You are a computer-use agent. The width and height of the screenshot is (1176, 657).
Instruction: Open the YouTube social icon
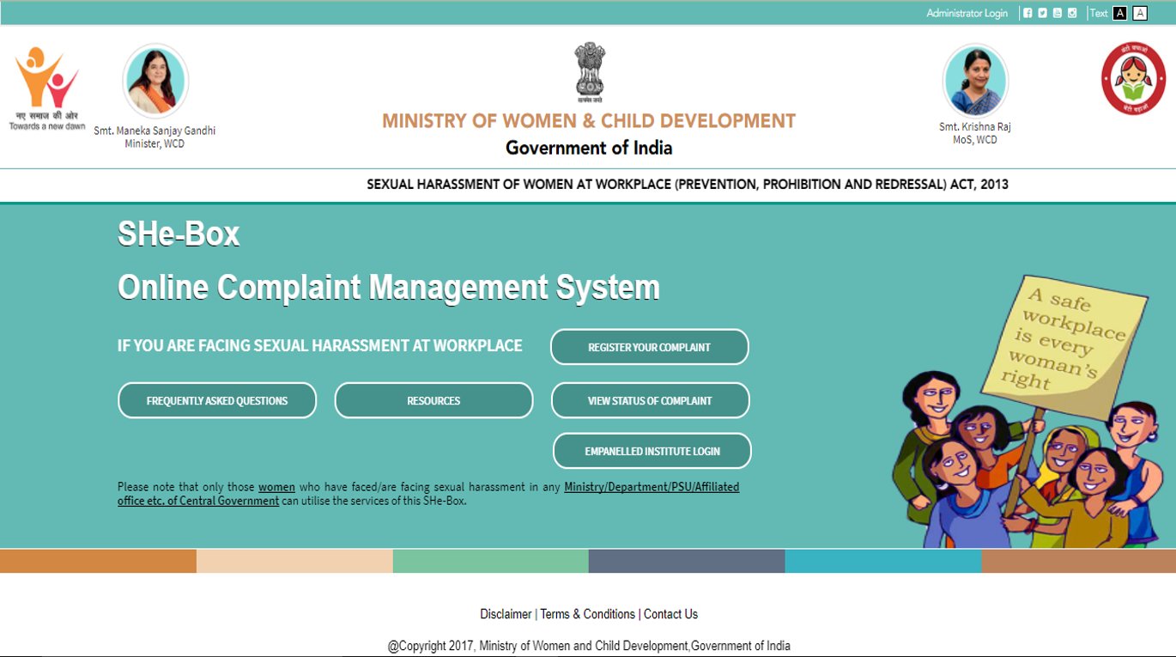1058,13
